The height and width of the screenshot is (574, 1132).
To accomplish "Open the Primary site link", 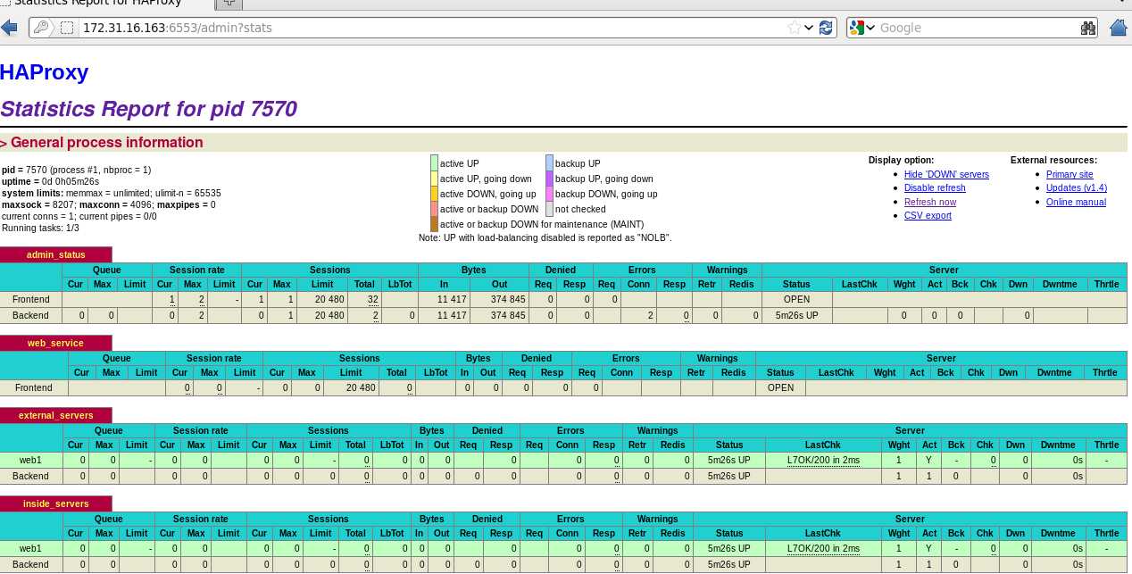I will click(1070, 174).
